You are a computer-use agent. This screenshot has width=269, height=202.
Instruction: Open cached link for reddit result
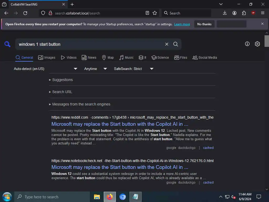pyautogui.click(x=208, y=148)
